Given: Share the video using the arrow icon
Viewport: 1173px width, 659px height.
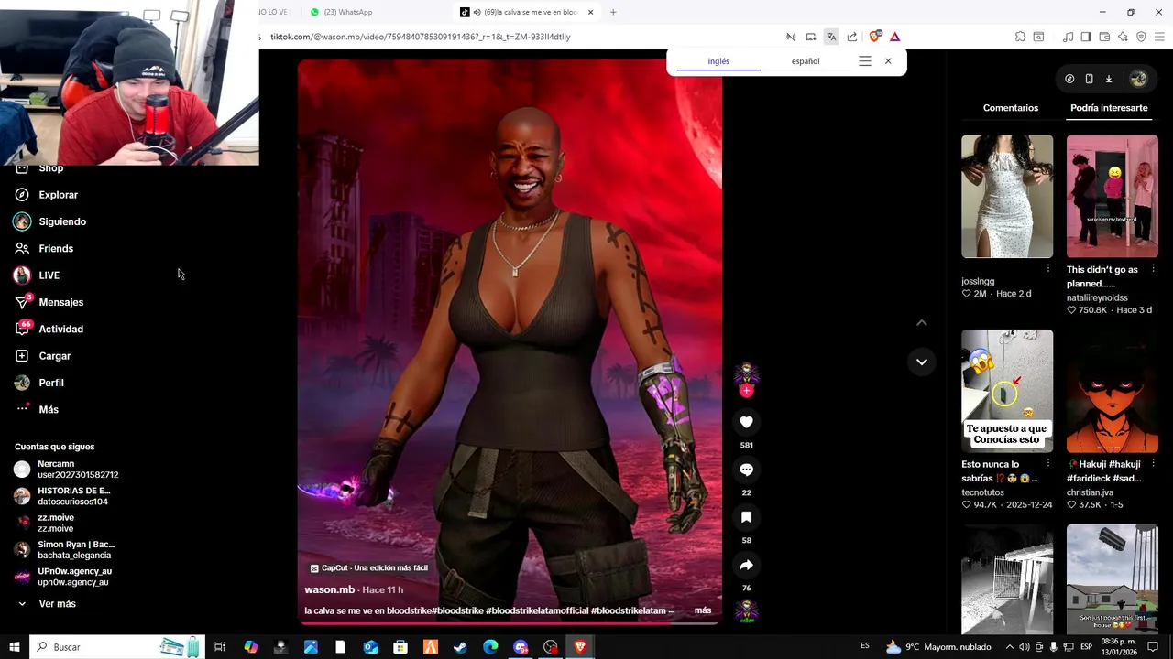Looking at the screenshot, I should point(746,565).
